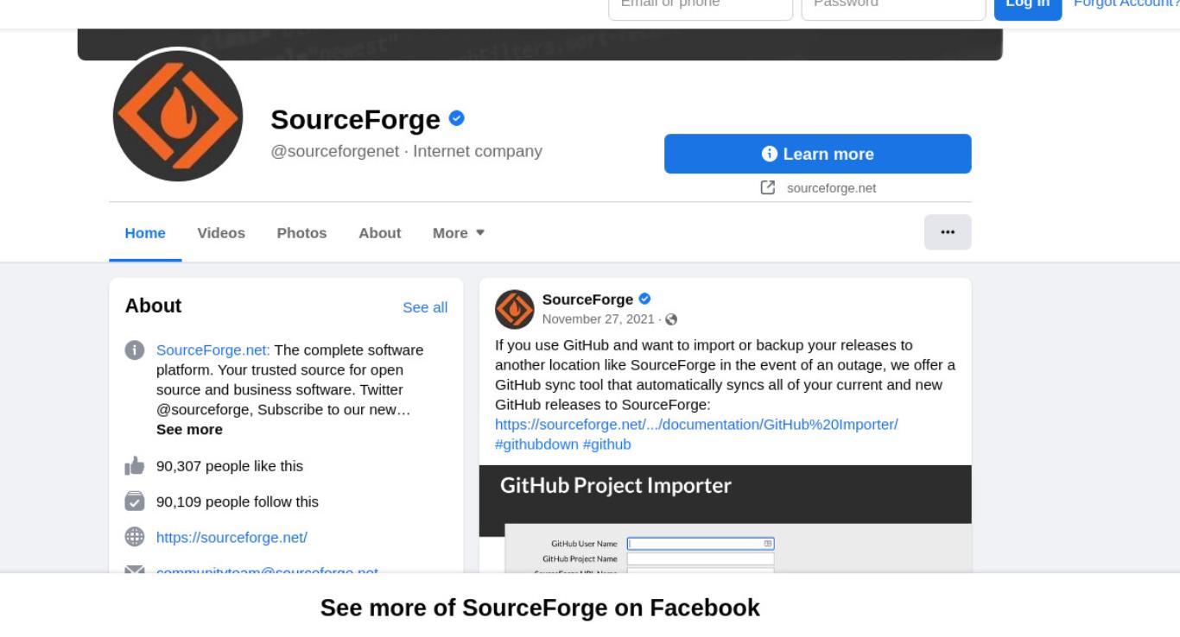The image size is (1180, 637).
Task: Open the GitHub Importer documentation link in the post
Action: (696, 425)
